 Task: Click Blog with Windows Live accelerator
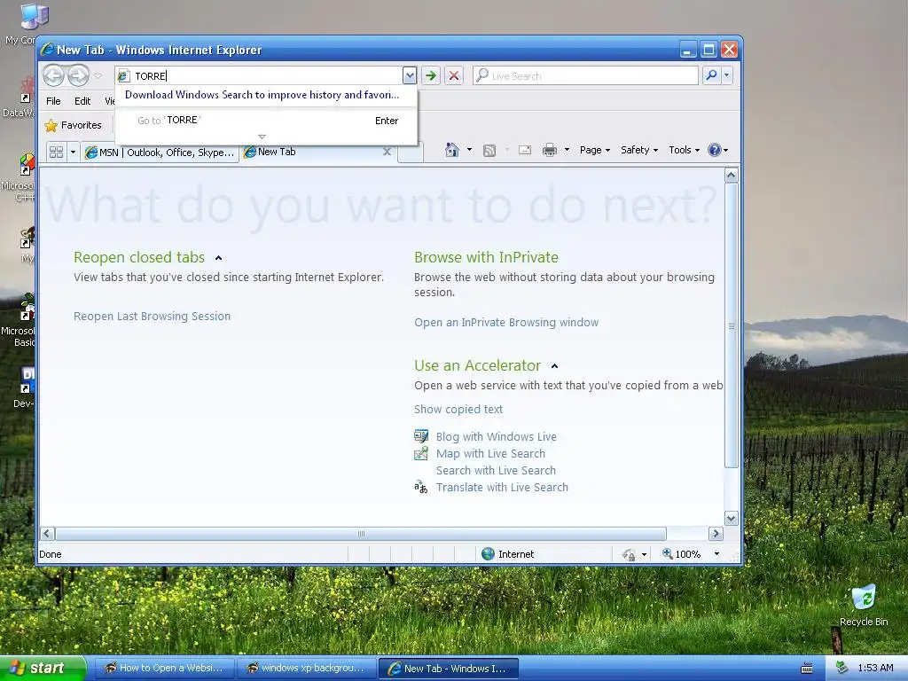pyautogui.click(x=497, y=436)
